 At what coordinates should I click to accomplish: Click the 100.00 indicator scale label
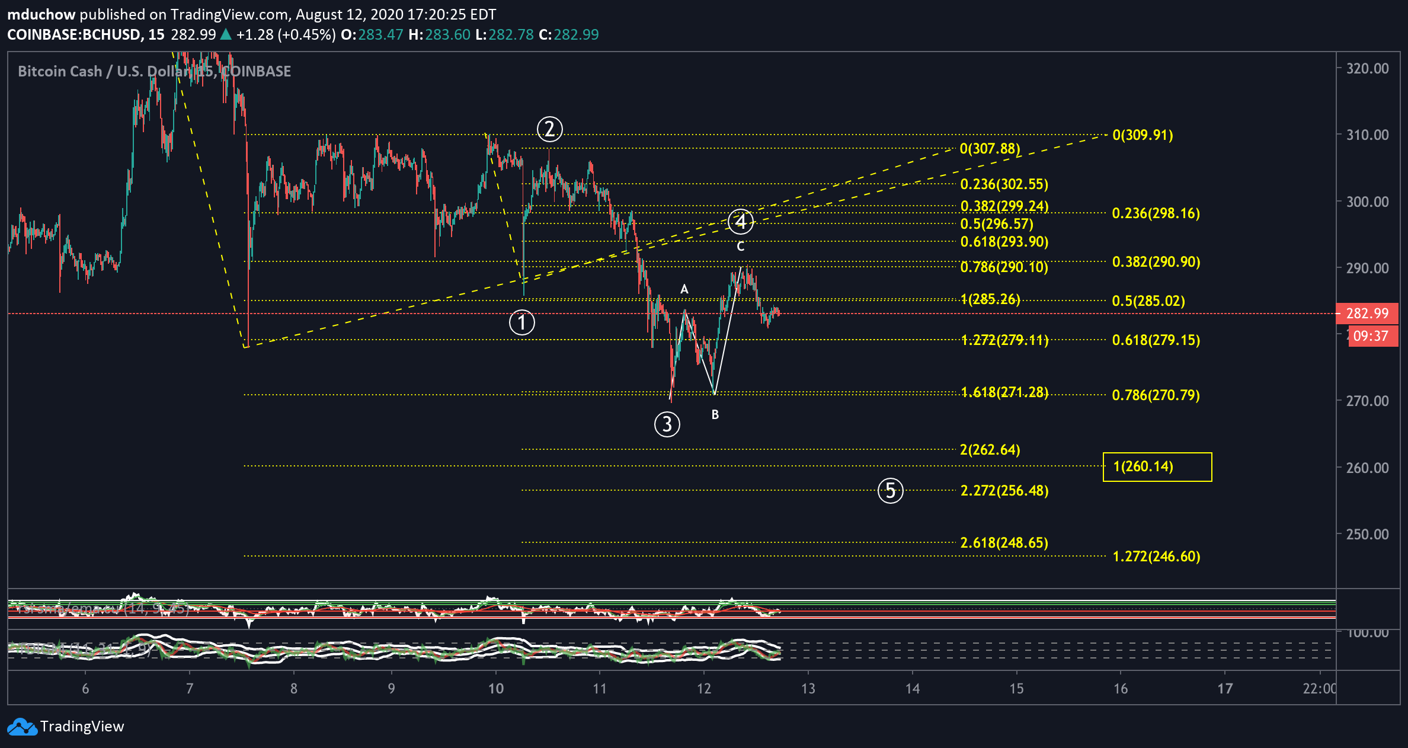tap(1368, 633)
